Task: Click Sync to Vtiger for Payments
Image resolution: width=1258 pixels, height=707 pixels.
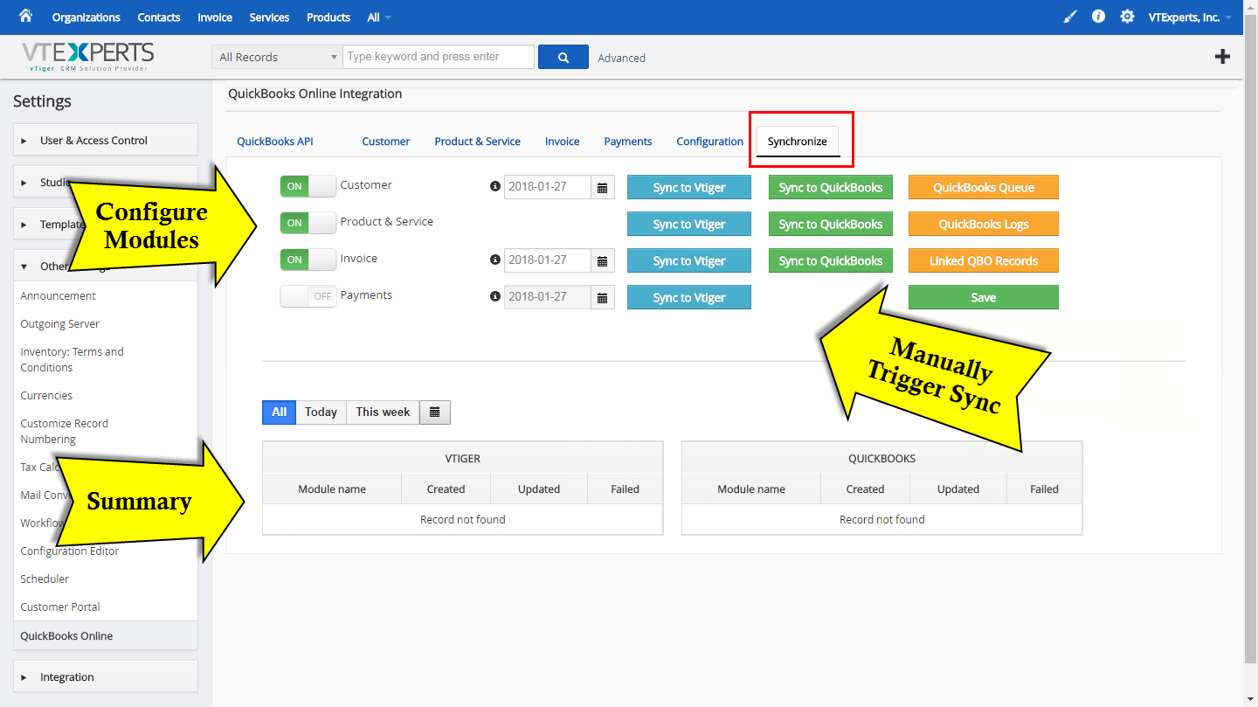Action: 689,297
